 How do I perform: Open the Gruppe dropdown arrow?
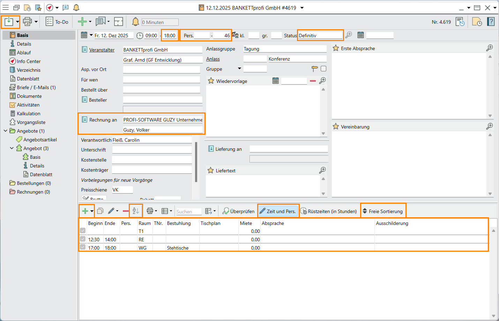tap(239, 69)
